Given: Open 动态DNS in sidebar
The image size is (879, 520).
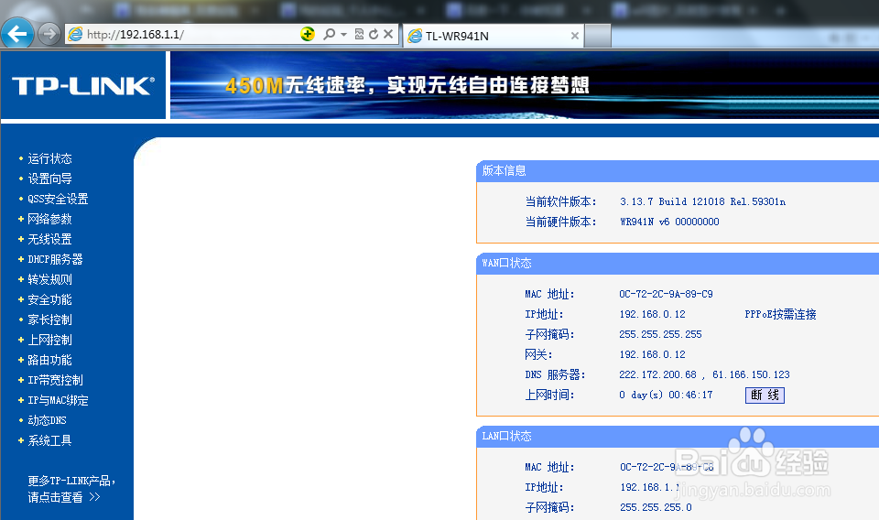Looking at the screenshot, I should [x=47, y=420].
